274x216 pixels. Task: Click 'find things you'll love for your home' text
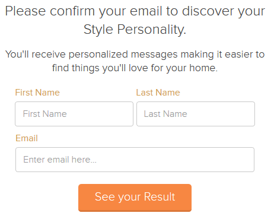(x=135, y=68)
